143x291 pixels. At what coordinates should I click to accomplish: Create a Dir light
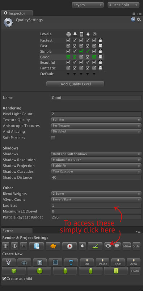tap(87, 262)
